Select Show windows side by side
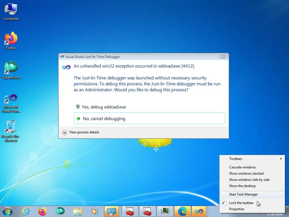Viewport: 289px width, 217px height. [x=252, y=180]
